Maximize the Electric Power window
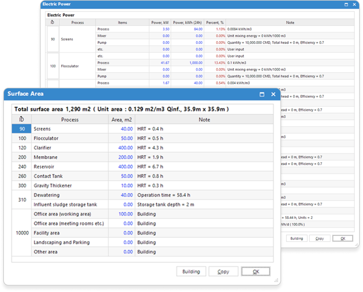Image resolution: width=363 pixels, height=292 pixels. click(x=346, y=5)
